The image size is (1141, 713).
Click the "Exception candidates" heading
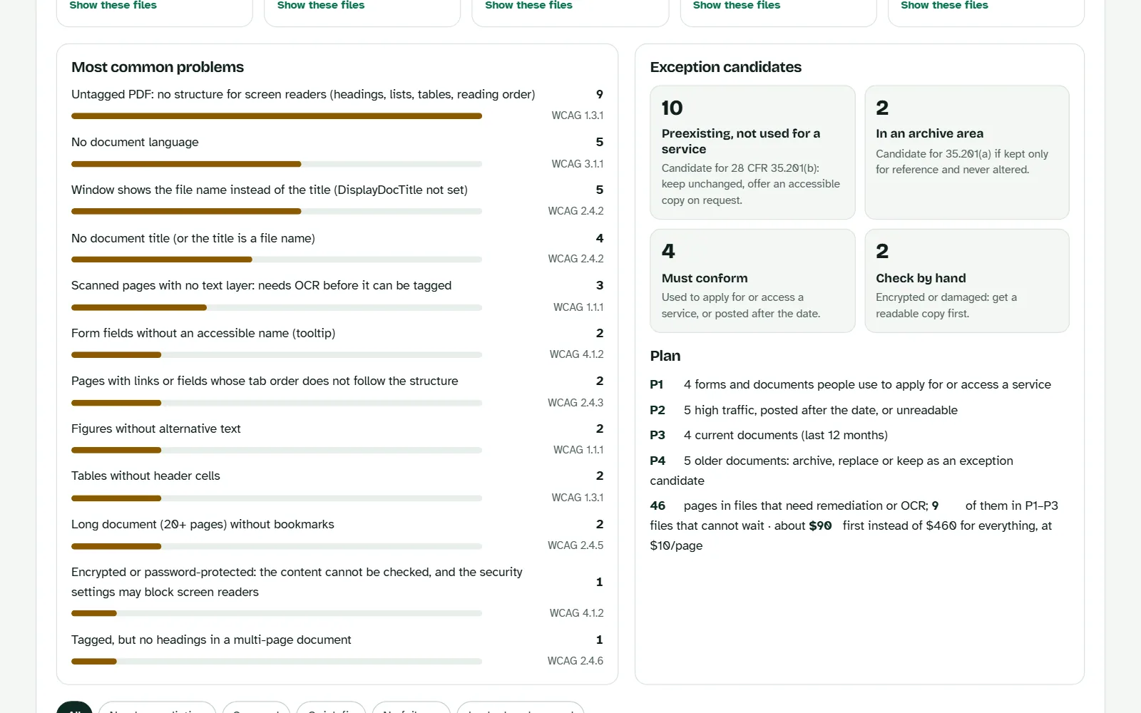tap(726, 67)
